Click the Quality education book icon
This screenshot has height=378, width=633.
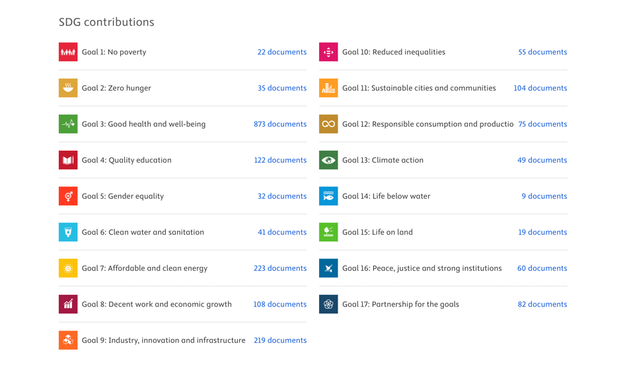click(68, 160)
